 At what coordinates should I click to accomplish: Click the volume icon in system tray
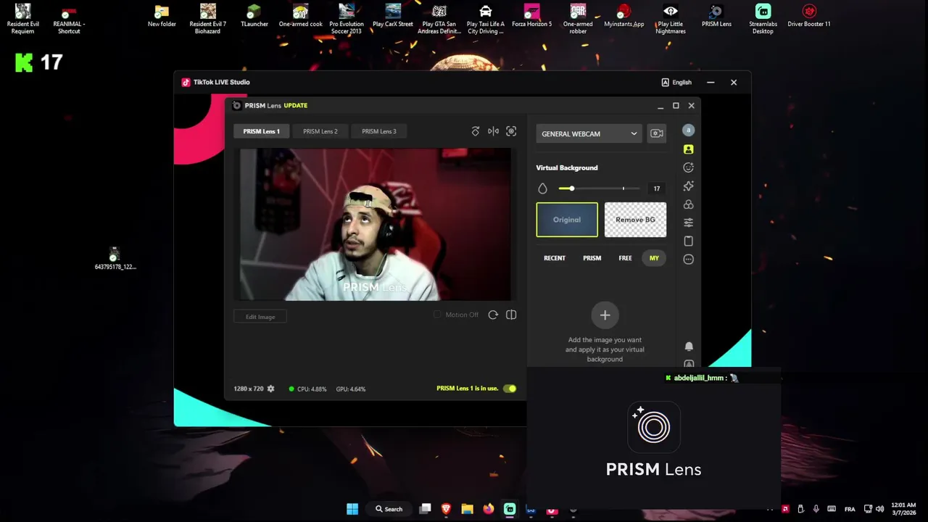coord(879,509)
